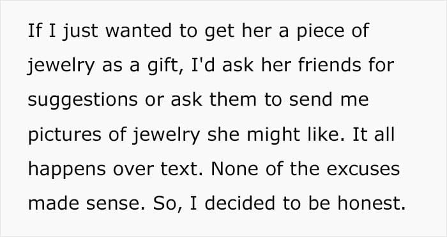The height and width of the screenshot is (237, 447).
Task: Click the word "decided"
Action: [x=240, y=203]
